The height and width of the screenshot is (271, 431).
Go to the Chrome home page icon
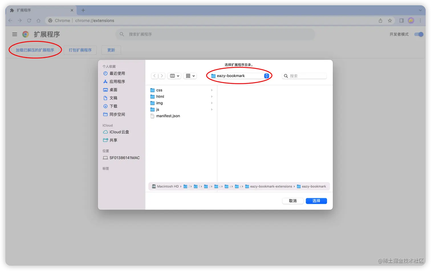pos(38,20)
